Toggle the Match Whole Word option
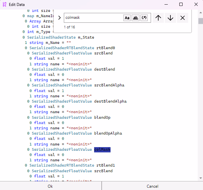This screenshot has width=203, height=190. (x=135, y=18)
